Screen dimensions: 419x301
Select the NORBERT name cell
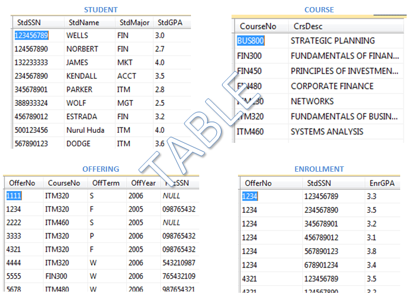coord(82,49)
